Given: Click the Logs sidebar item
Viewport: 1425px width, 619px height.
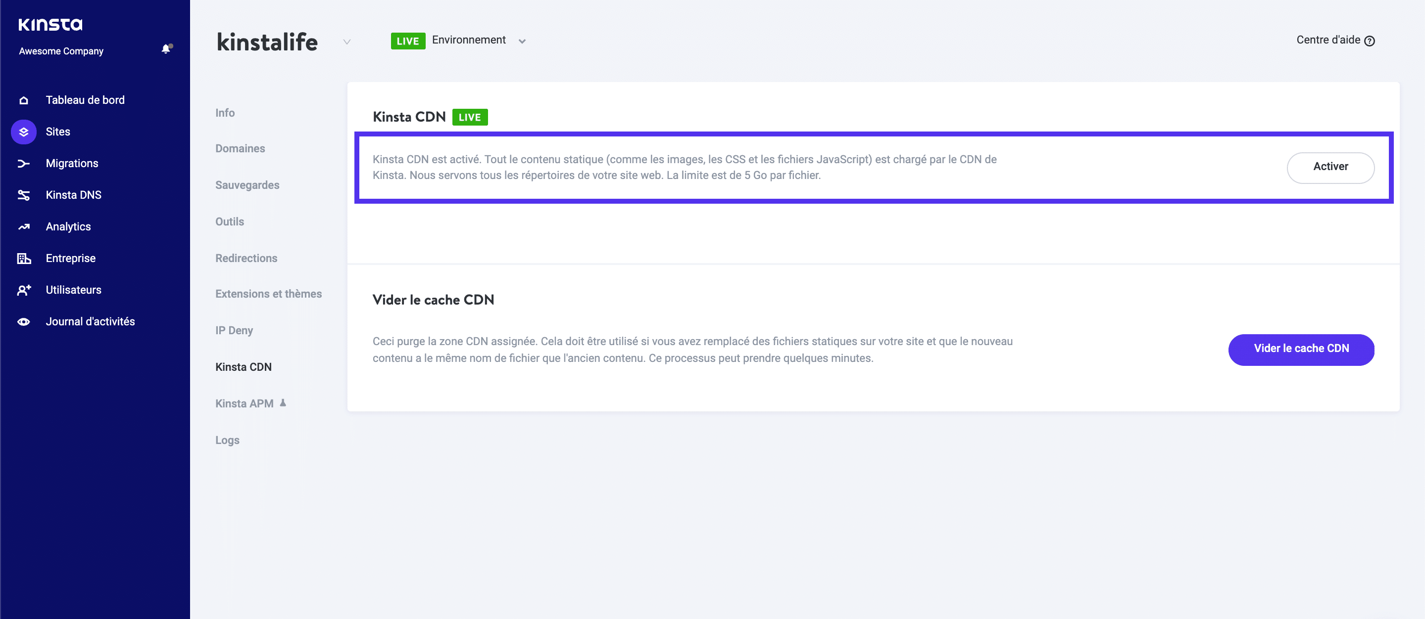Looking at the screenshot, I should 227,440.
